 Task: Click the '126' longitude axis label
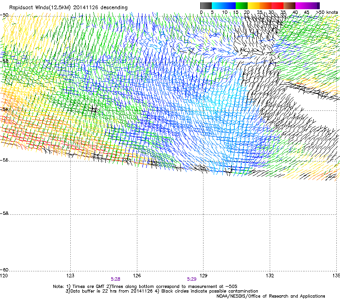(137, 276)
